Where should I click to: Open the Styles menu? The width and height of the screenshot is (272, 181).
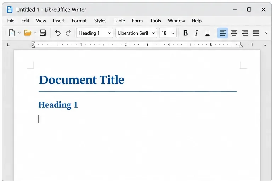tap(100, 21)
